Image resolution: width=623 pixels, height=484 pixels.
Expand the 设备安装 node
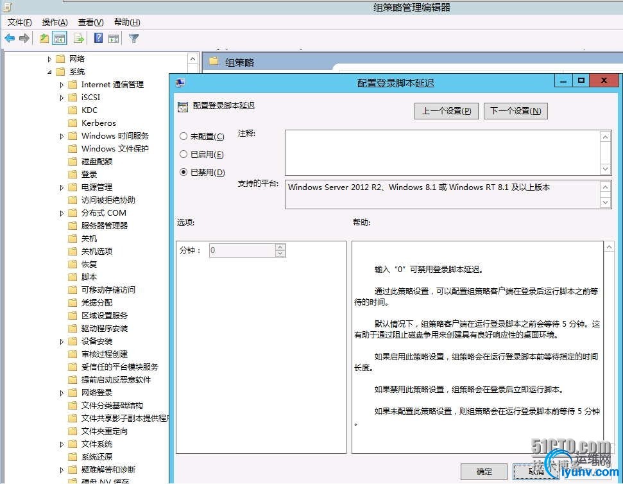[62, 341]
